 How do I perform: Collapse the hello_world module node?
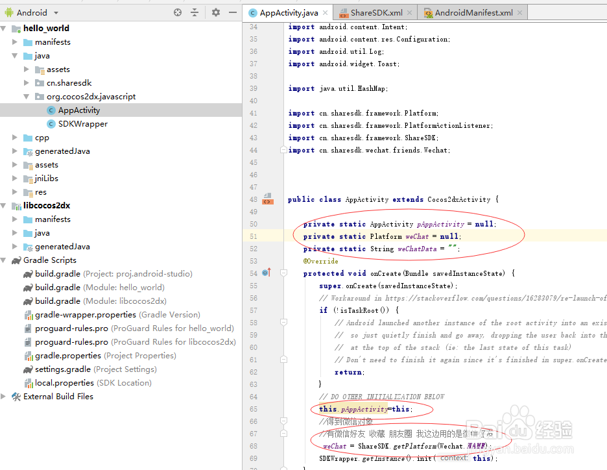[3, 29]
